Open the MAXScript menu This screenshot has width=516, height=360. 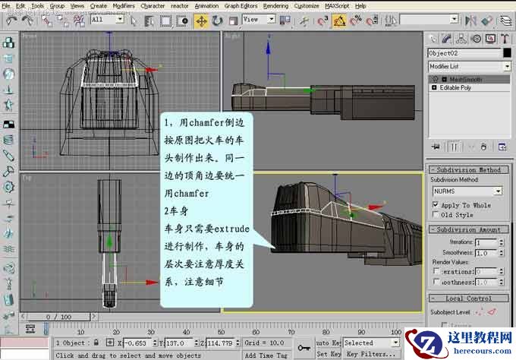tap(337, 6)
